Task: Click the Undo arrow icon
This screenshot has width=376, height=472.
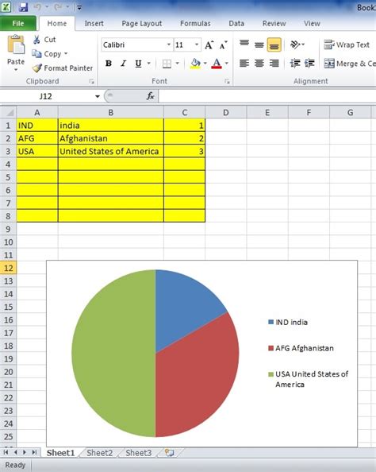Action: (37, 6)
